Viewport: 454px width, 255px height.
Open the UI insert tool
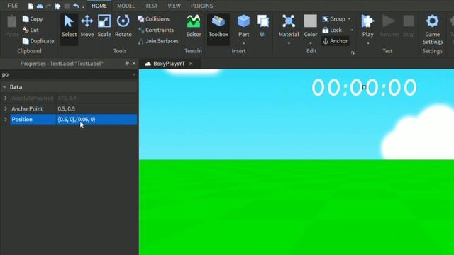pyautogui.click(x=262, y=27)
